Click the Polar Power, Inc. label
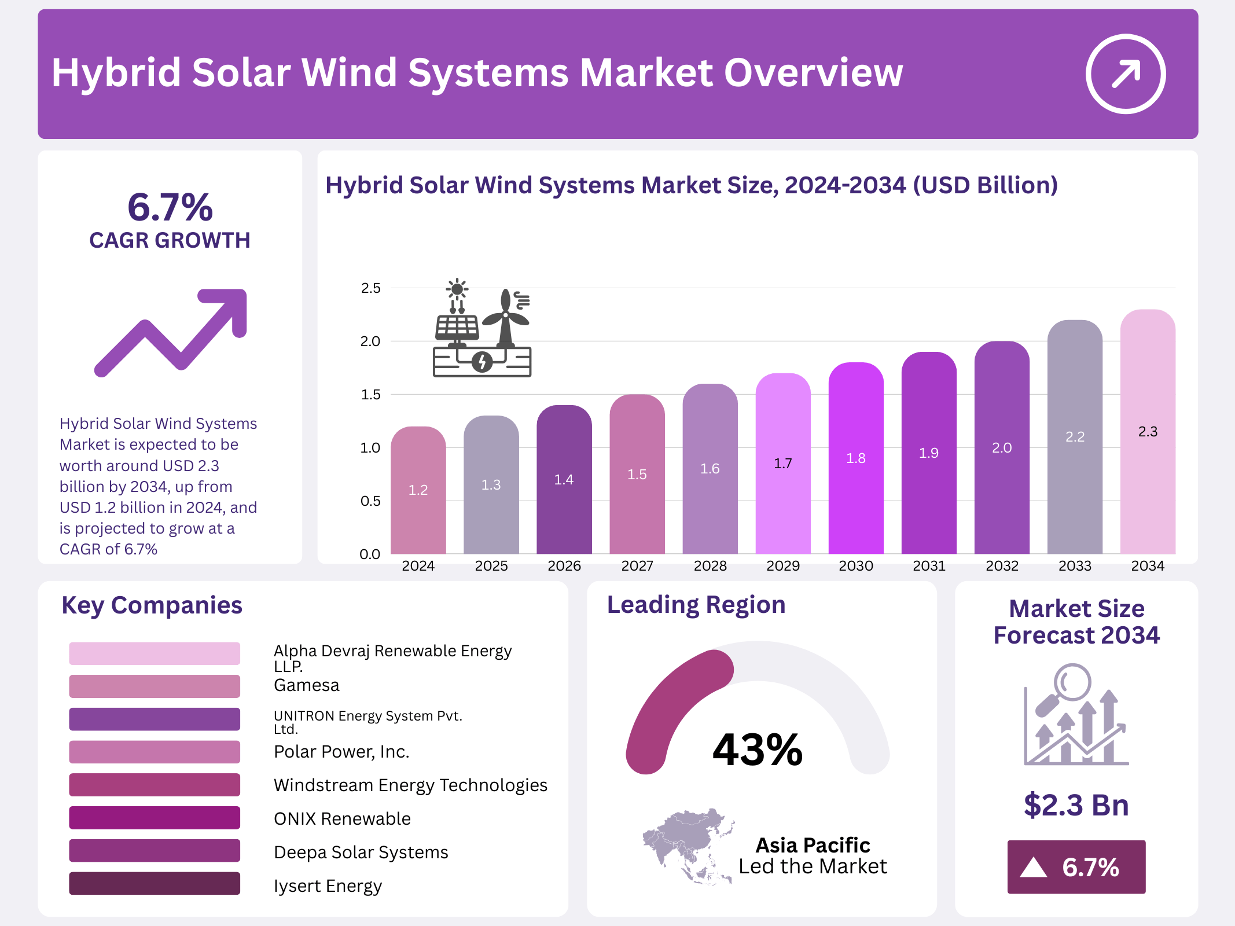1235x926 pixels. (341, 752)
